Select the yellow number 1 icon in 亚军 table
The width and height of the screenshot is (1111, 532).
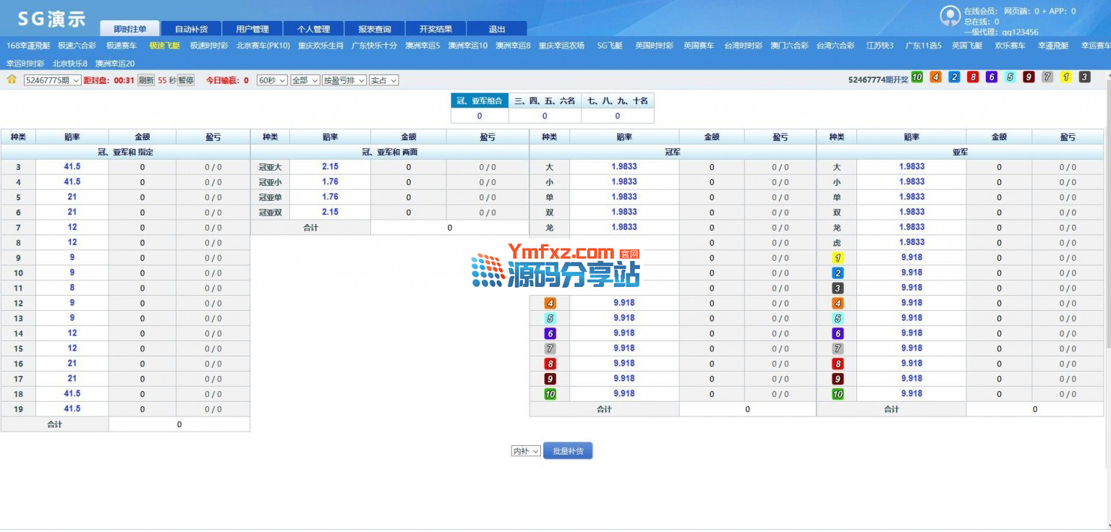(x=838, y=258)
